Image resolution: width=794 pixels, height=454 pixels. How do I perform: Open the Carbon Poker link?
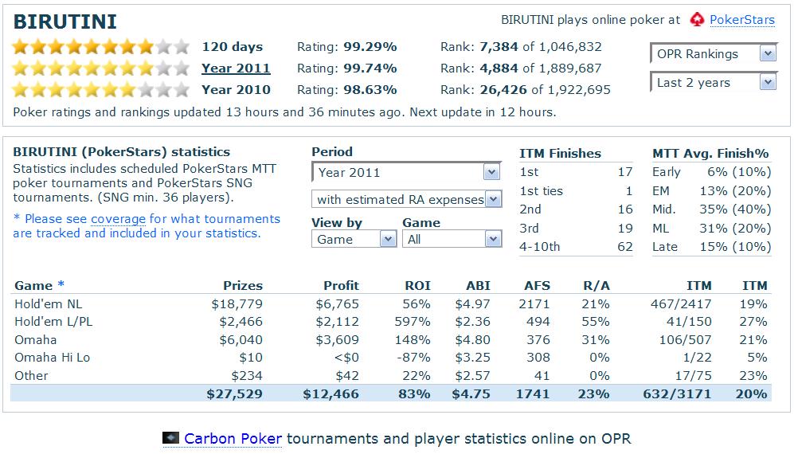click(233, 438)
